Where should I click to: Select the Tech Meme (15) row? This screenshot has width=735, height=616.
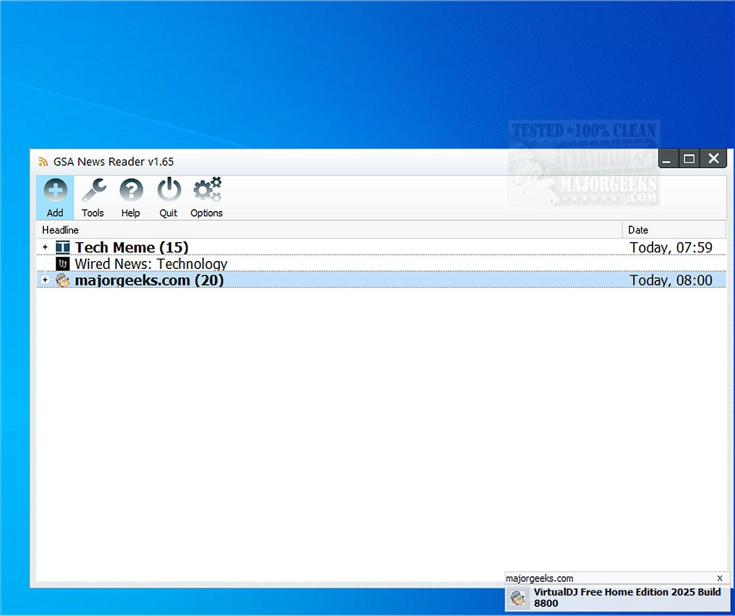[381, 247]
